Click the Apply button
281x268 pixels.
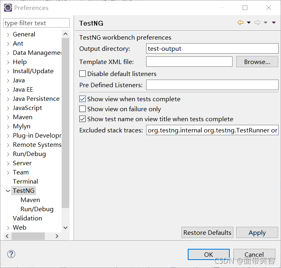pyautogui.click(x=257, y=232)
